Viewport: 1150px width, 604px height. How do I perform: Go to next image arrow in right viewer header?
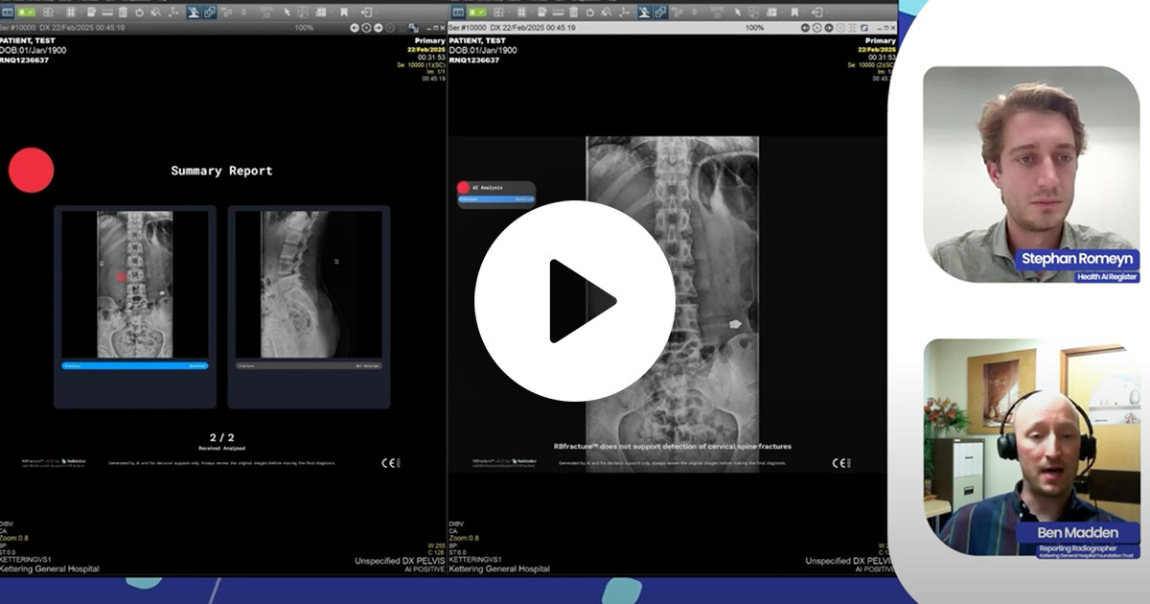829,28
